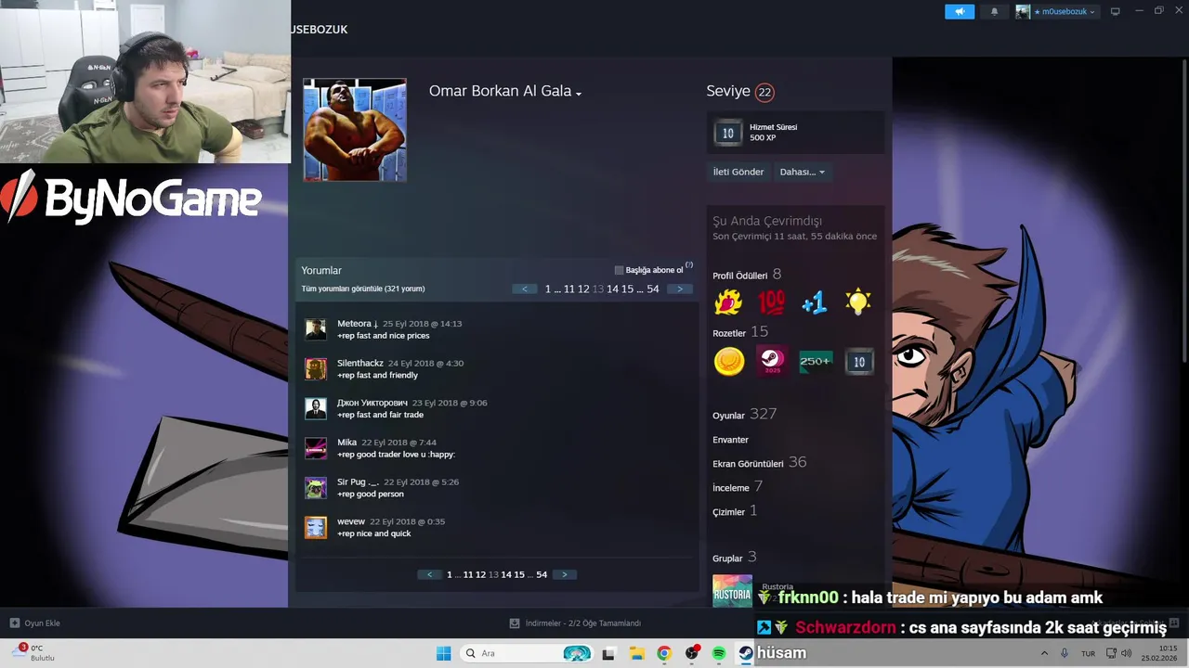The image size is (1189, 668).
Task: Click the Steam 2025 badge
Action: click(772, 361)
